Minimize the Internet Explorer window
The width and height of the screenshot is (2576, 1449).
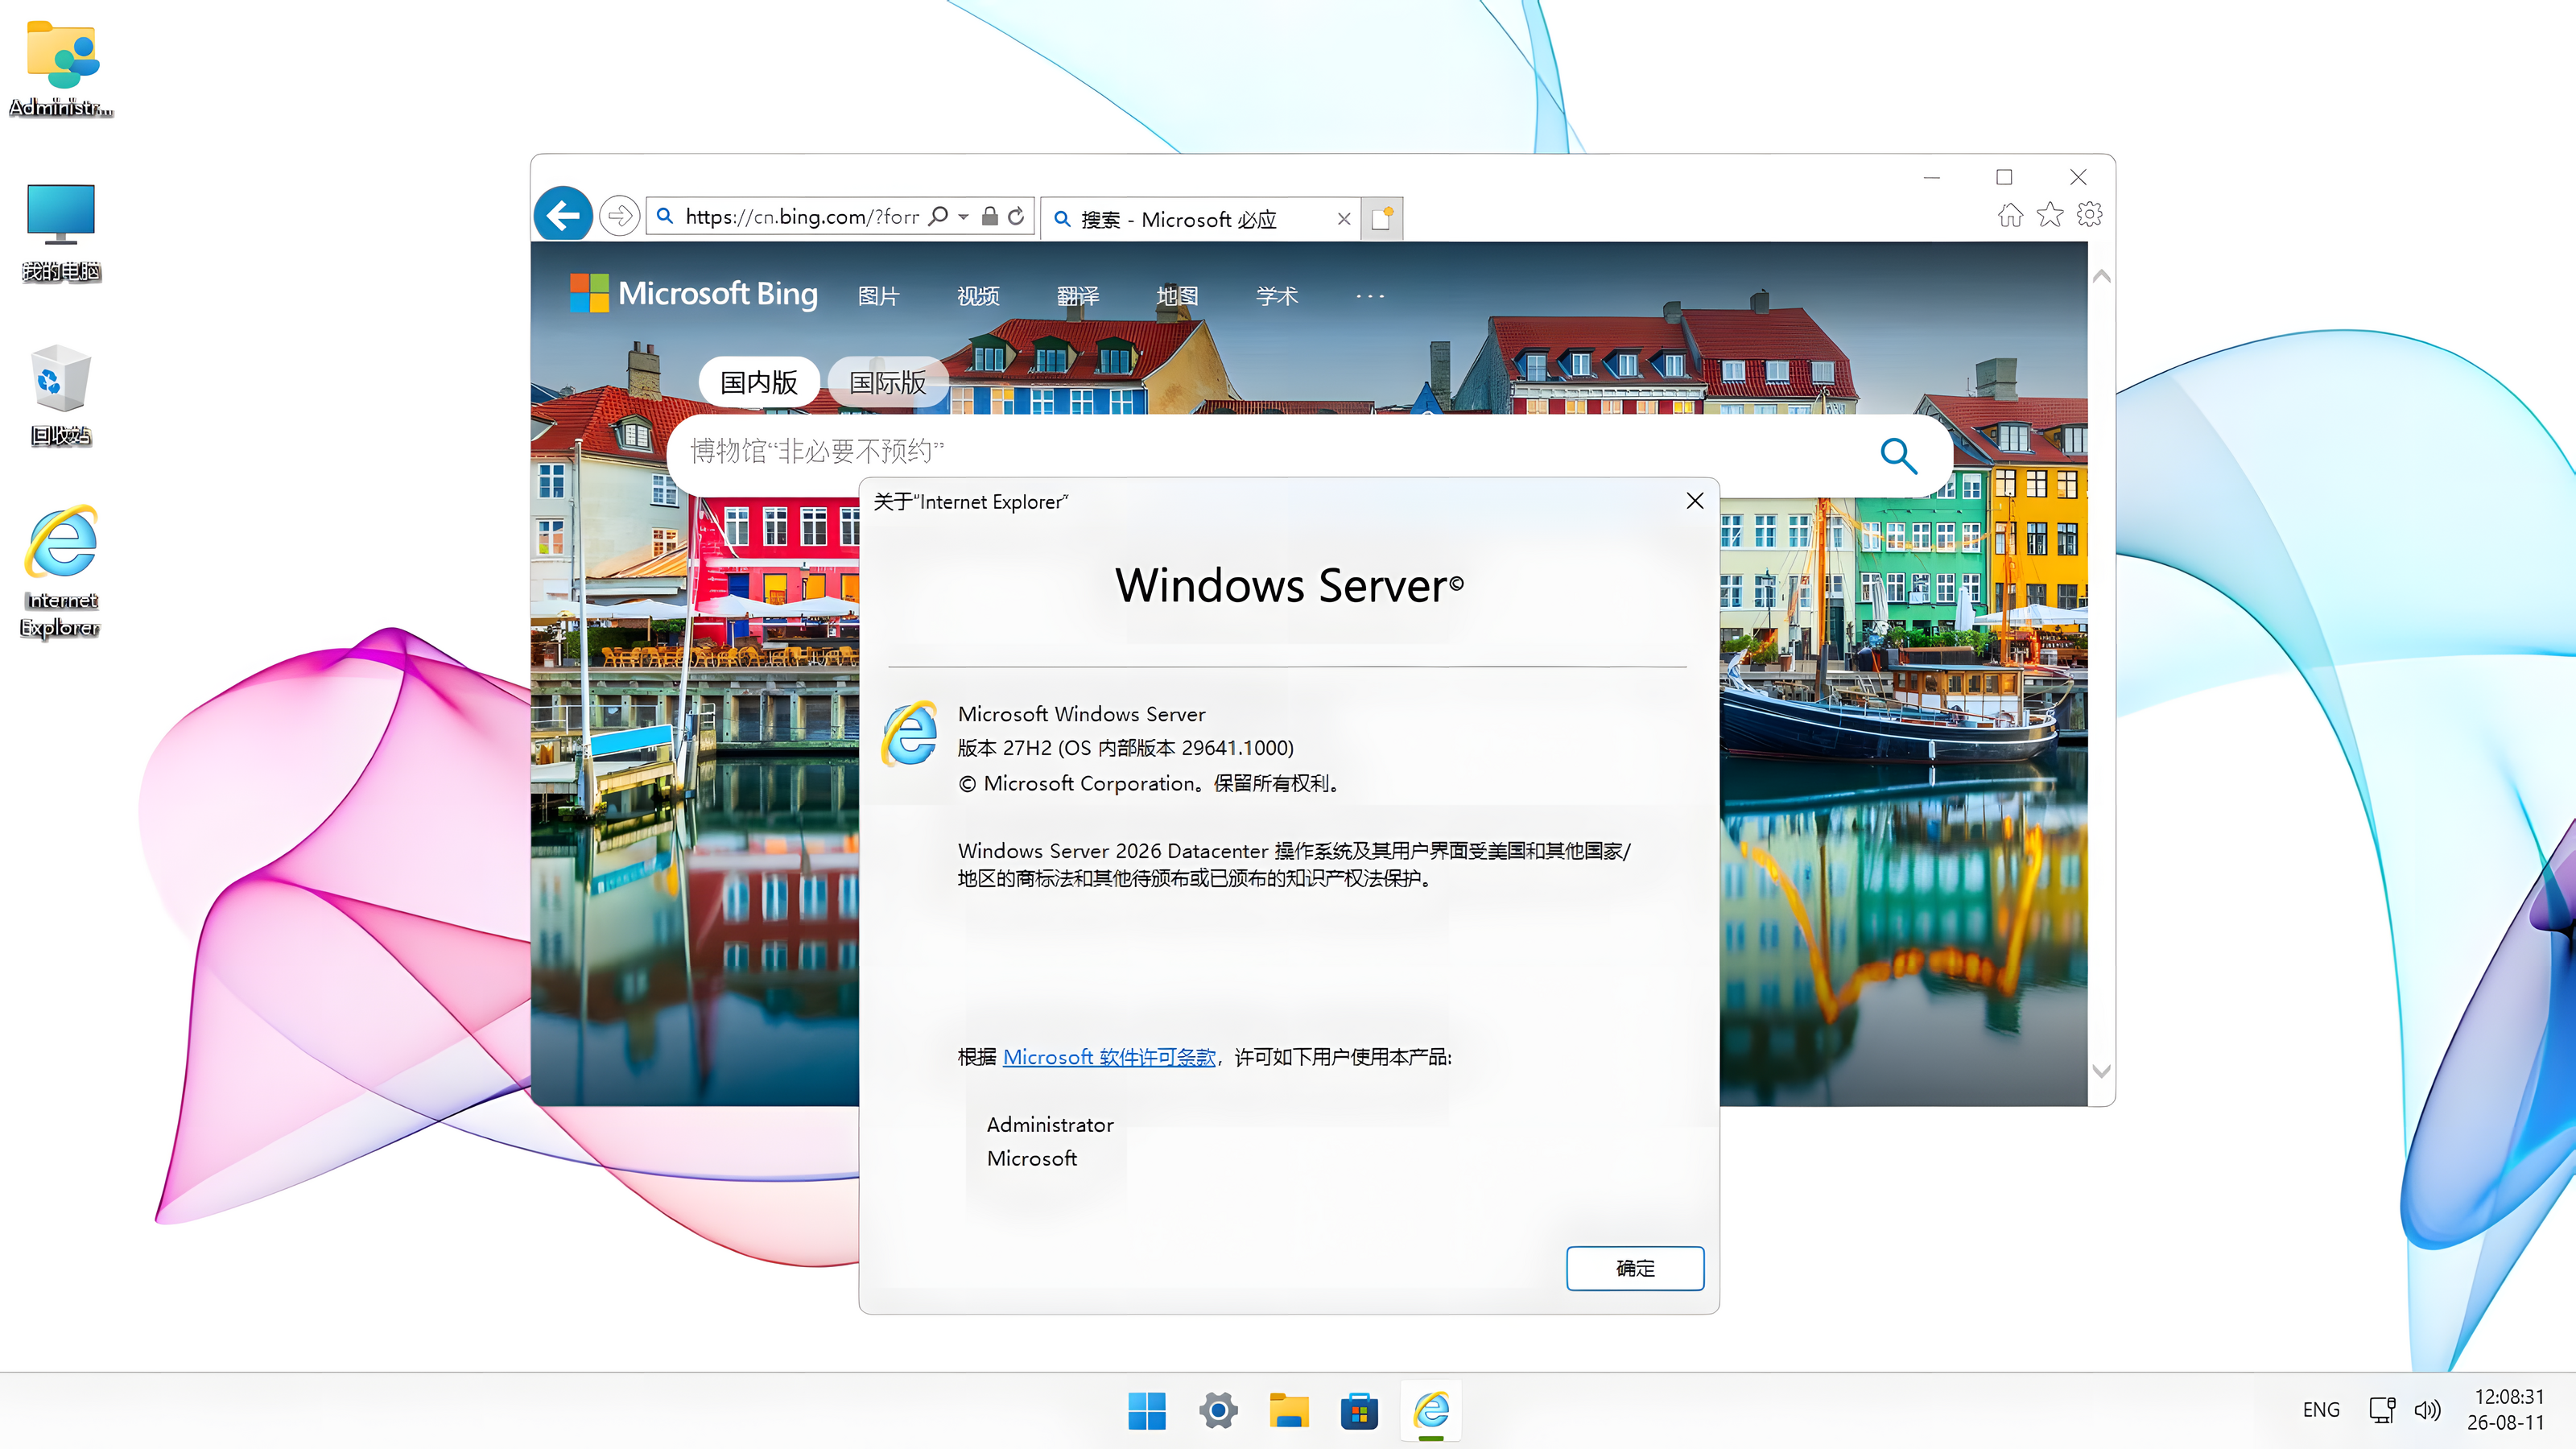coord(1932,177)
